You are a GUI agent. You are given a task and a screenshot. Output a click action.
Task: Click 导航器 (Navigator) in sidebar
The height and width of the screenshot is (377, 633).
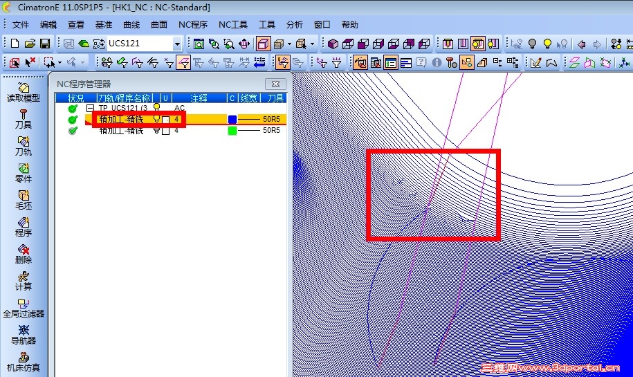tap(24, 335)
